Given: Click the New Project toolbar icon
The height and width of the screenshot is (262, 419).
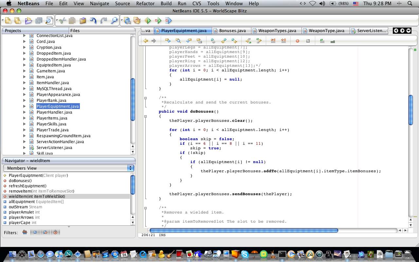Looking at the screenshot, I should pos(8,21).
